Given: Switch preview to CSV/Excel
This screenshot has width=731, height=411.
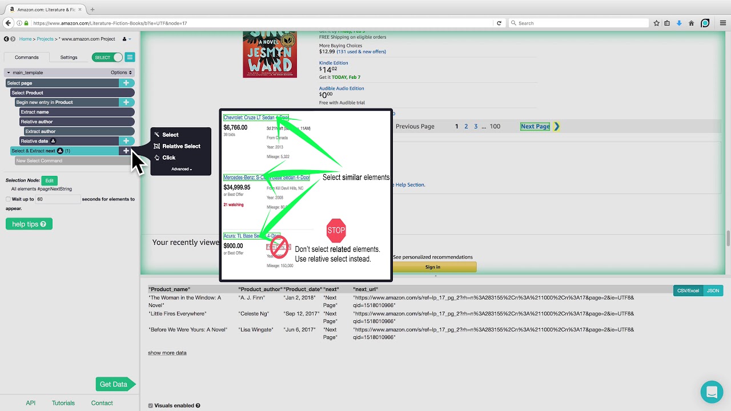Looking at the screenshot, I should (688, 291).
